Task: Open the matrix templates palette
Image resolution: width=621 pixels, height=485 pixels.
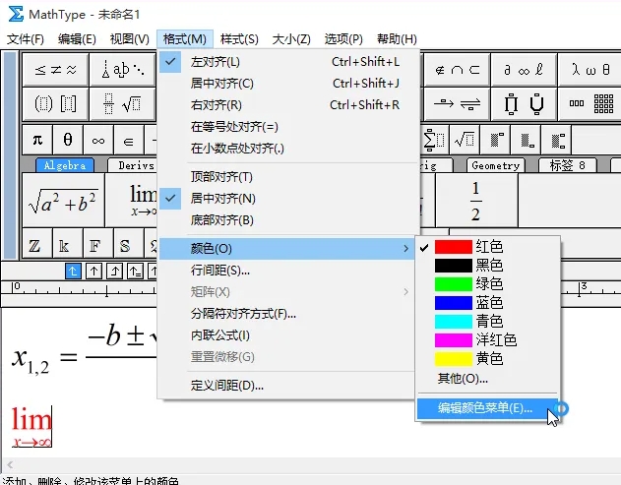Action: click(590, 104)
